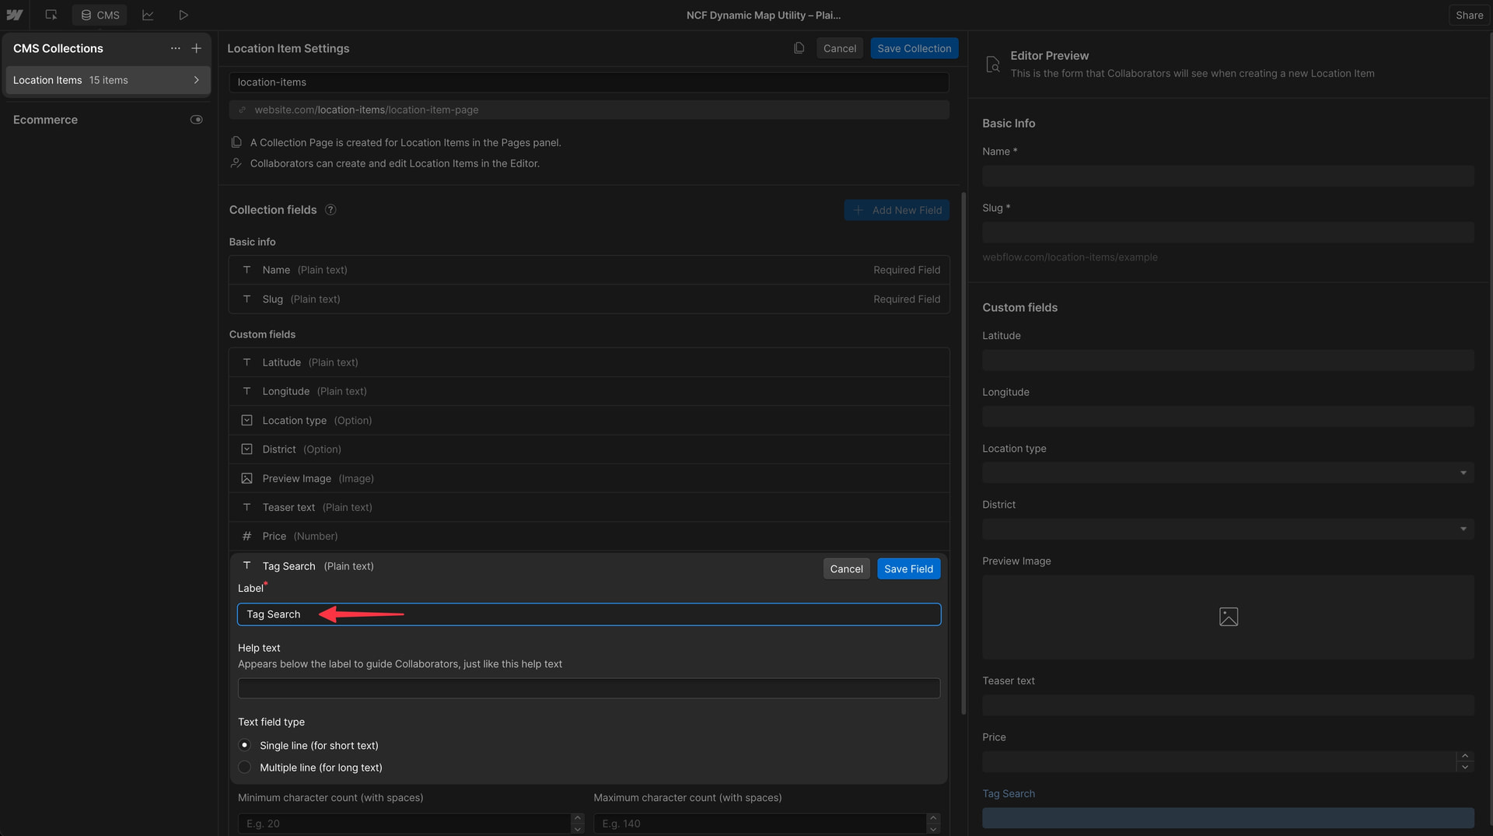Focus the preview Name input

(x=1228, y=176)
